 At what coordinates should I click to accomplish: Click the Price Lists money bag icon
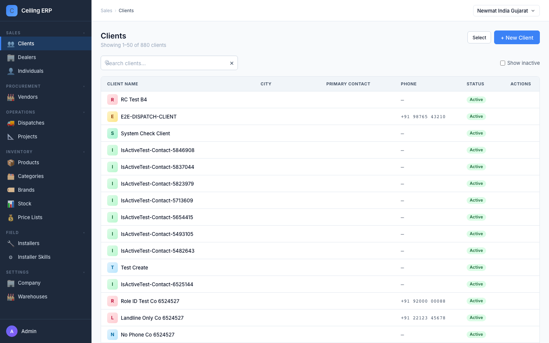(x=11, y=218)
